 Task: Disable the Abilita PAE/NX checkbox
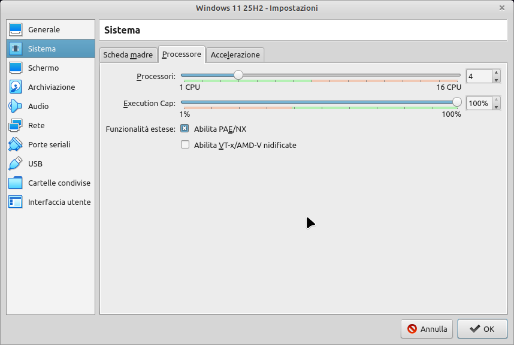click(x=185, y=128)
